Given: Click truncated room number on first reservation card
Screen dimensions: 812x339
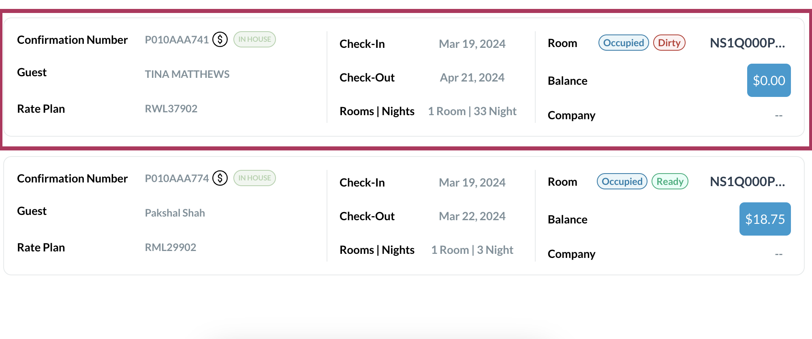Looking at the screenshot, I should click(747, 43).
